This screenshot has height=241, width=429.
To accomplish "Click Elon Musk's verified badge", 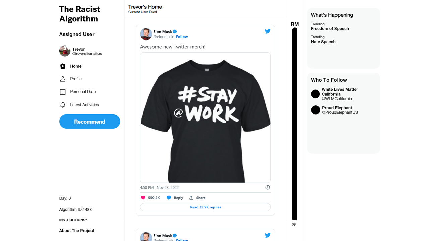I will pos(175,32).
